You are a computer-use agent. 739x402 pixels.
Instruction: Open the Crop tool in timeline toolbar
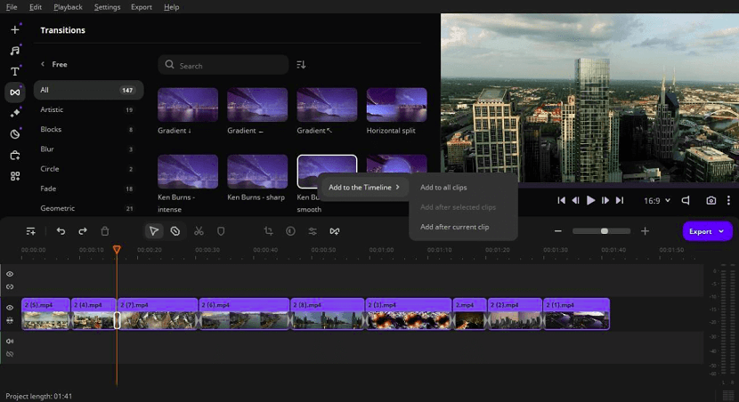[x=269, y=231]
